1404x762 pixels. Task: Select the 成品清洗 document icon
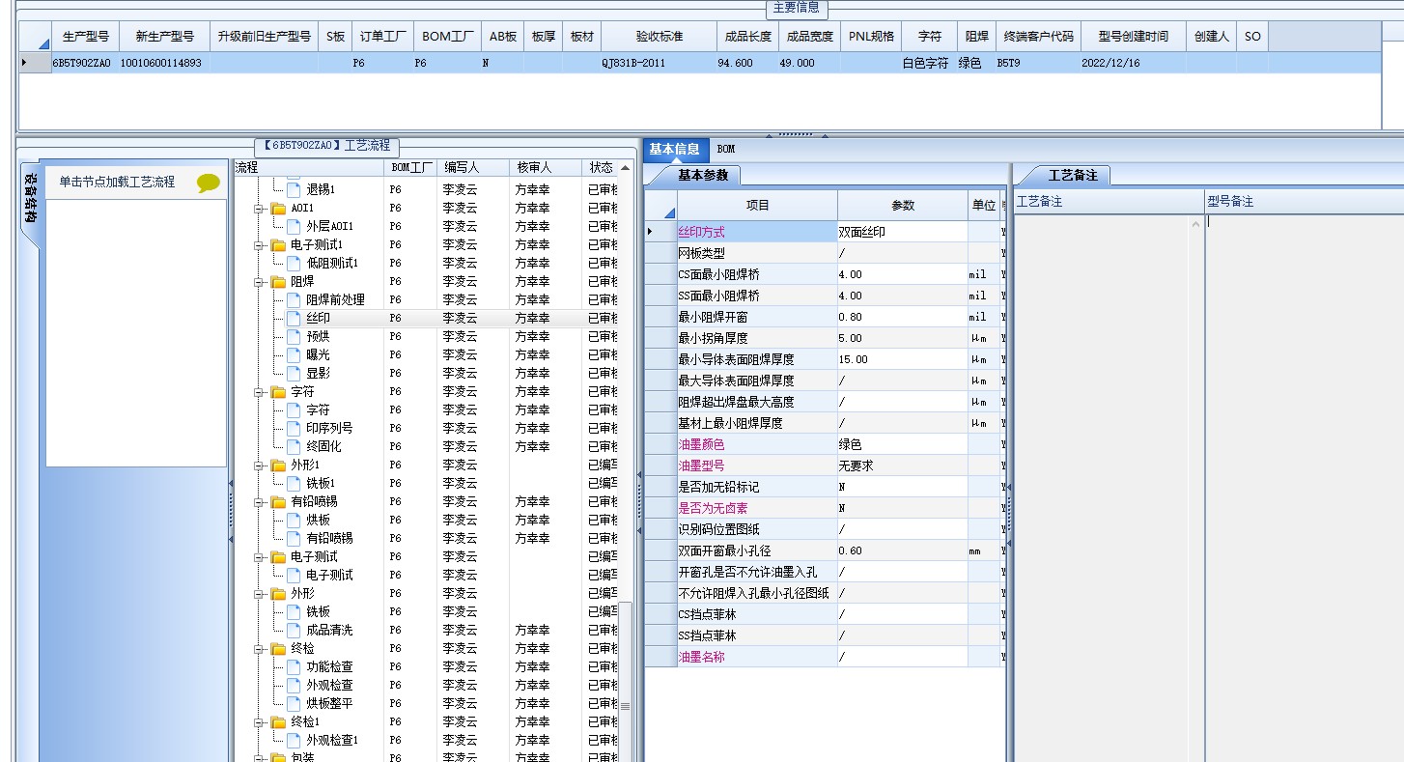coord(294,630)
